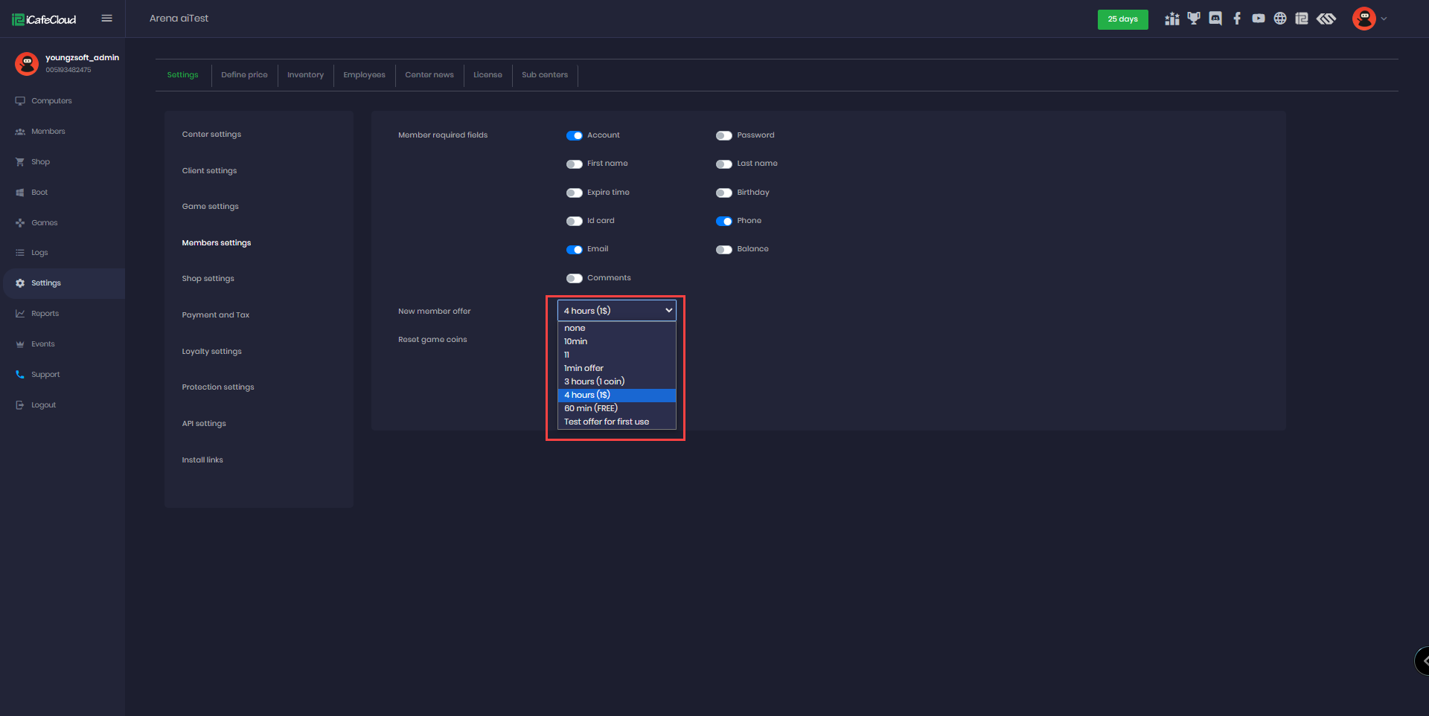1429x716 pixels.
Task: Turn off the Phone required field toggle
Action: tap(723, 221)
